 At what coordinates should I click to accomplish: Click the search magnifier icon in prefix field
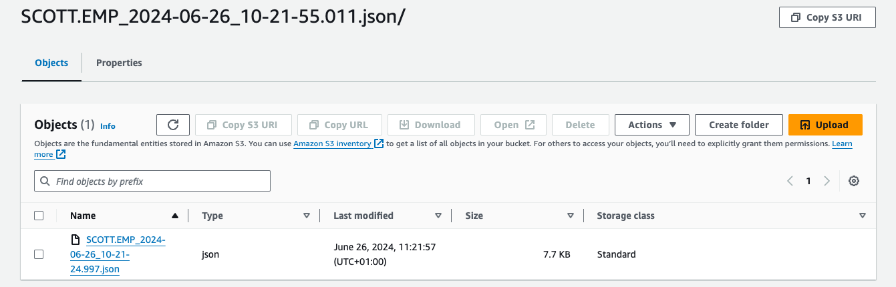45,181
